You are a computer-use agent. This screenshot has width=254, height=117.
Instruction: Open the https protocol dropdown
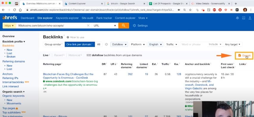[9, 26]
